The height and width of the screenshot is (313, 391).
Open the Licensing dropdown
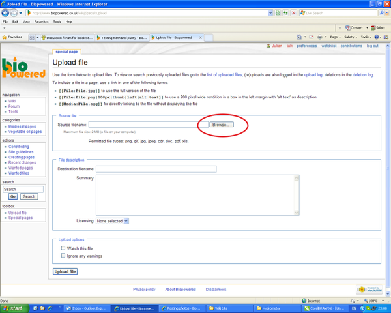click(112, 221)
